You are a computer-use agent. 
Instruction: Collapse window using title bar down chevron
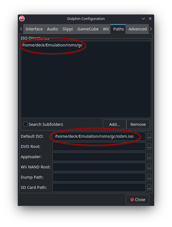144,19
